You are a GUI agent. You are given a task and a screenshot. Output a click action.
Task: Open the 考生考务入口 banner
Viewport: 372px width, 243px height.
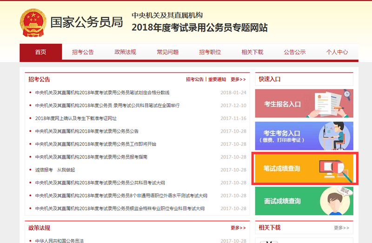(304, 136)
